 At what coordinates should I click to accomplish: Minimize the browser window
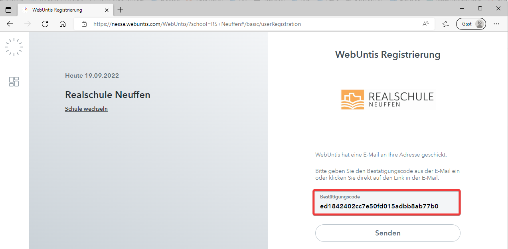[461, 8]
